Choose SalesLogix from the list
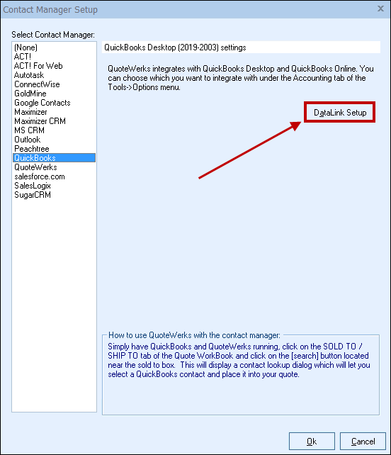Viewport: 391px width, 455px height. [x=55, y=186]
